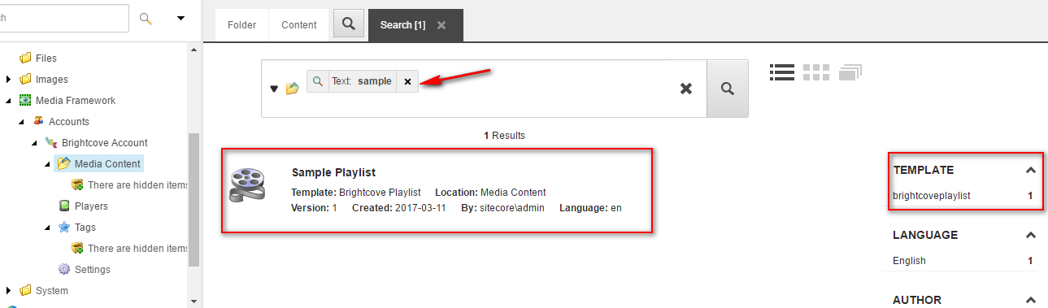Click the tree scrollbar down arrow
This screenshot has height=308, width=1048.
point(194,301)
